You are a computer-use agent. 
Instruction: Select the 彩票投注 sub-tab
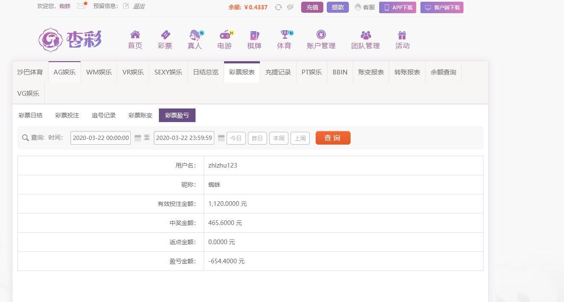pos(67,115)
